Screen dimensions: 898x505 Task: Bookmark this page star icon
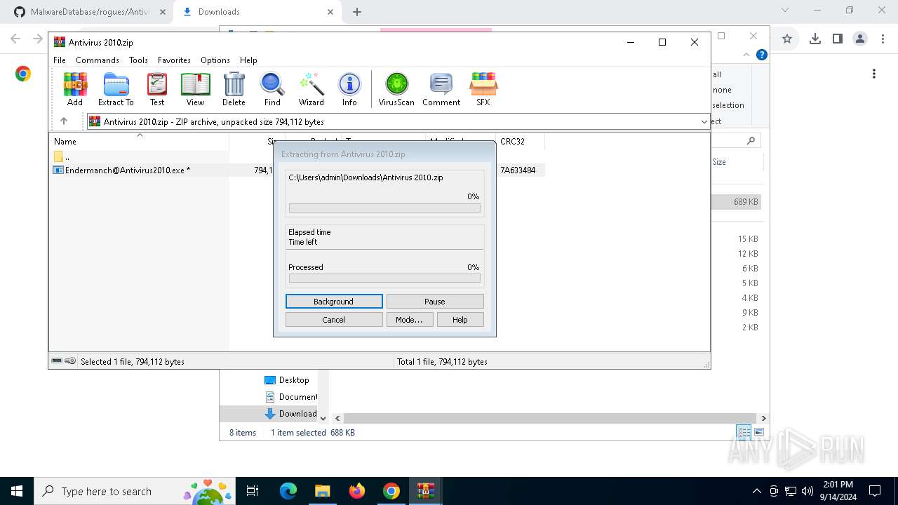coord(787,39)
